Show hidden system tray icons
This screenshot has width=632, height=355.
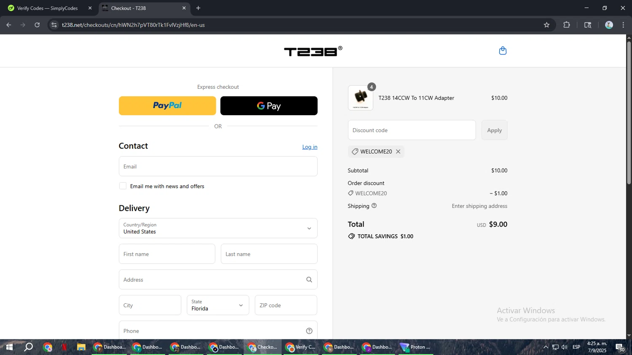tap(546, 347)
